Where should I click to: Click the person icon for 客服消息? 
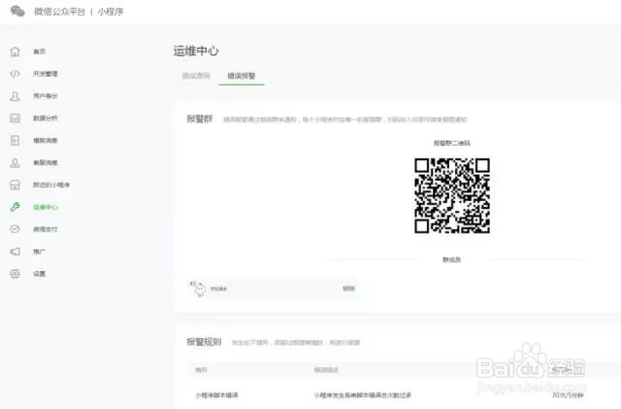pos(16,162)
